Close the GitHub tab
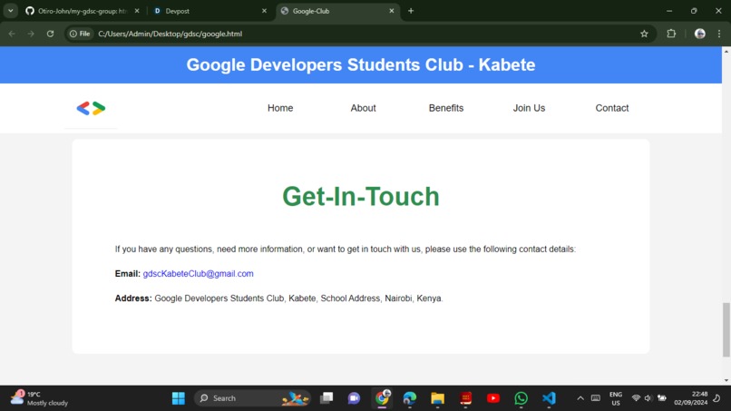This screenshot has width=731, height=411. click(x=137, y=11)
